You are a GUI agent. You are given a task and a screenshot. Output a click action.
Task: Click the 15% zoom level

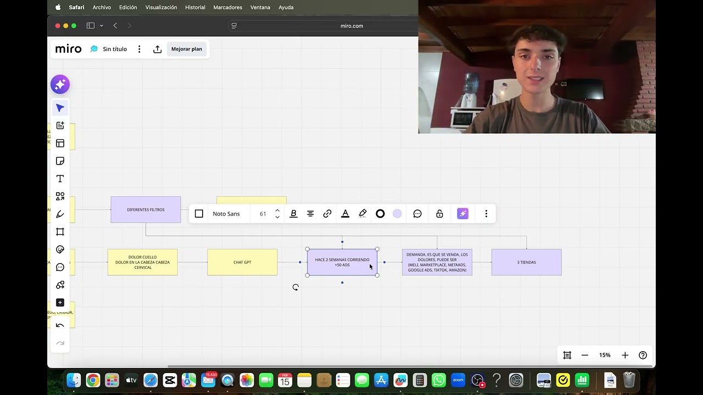[605, 355]
